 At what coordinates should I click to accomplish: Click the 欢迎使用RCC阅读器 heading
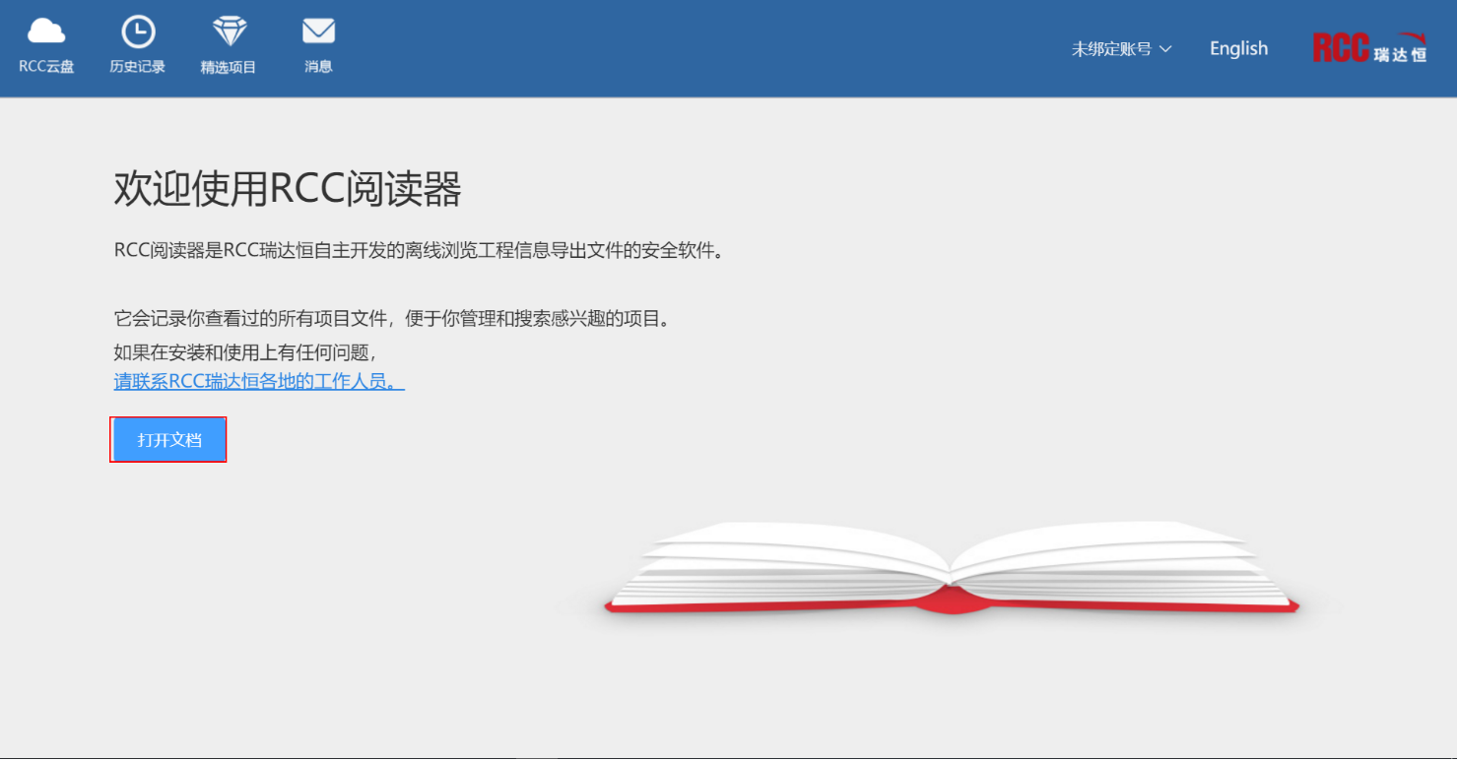288,189
